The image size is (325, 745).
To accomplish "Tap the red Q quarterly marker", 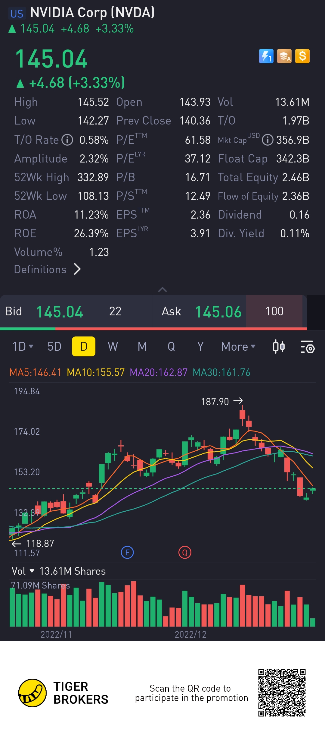I will tap(185, 552).
